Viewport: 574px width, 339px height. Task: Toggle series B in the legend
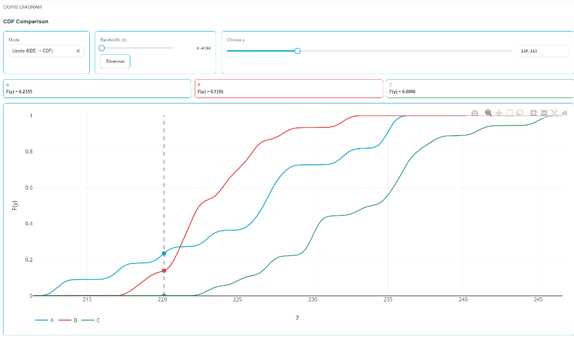[x=68, y=321]
